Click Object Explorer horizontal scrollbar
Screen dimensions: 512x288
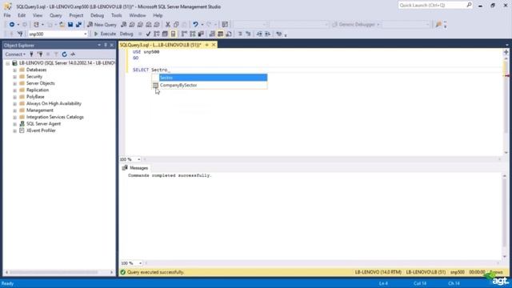58,272
